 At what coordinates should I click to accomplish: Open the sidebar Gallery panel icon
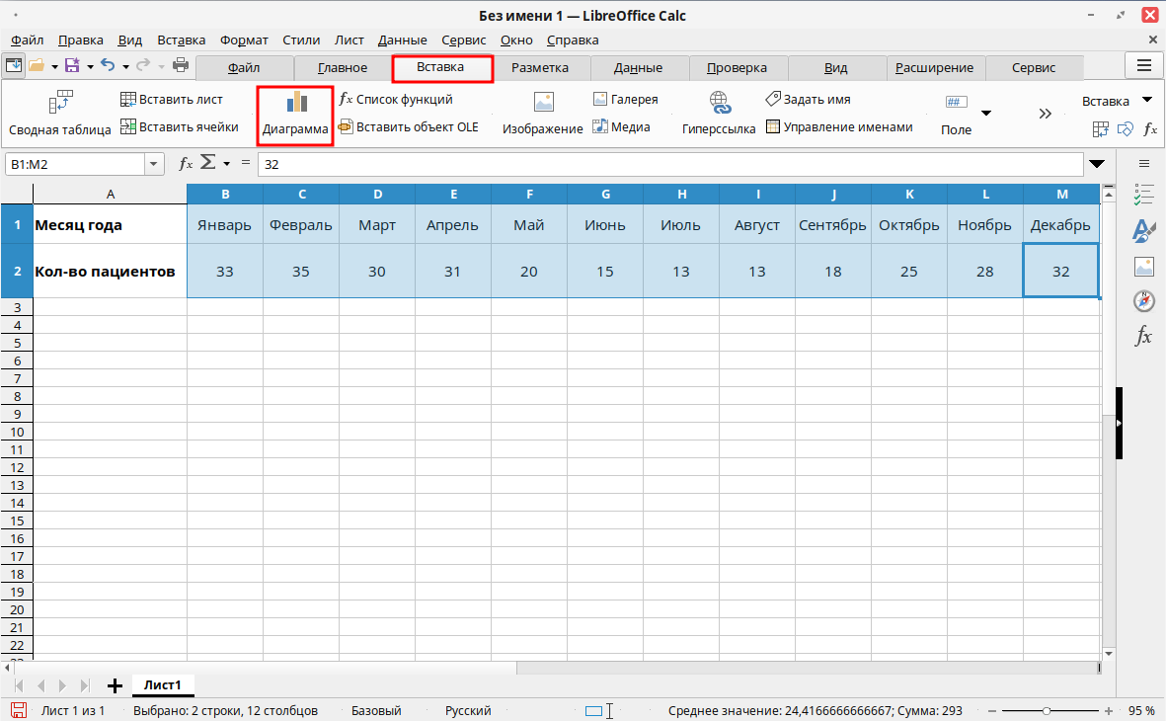[1144, 266]
